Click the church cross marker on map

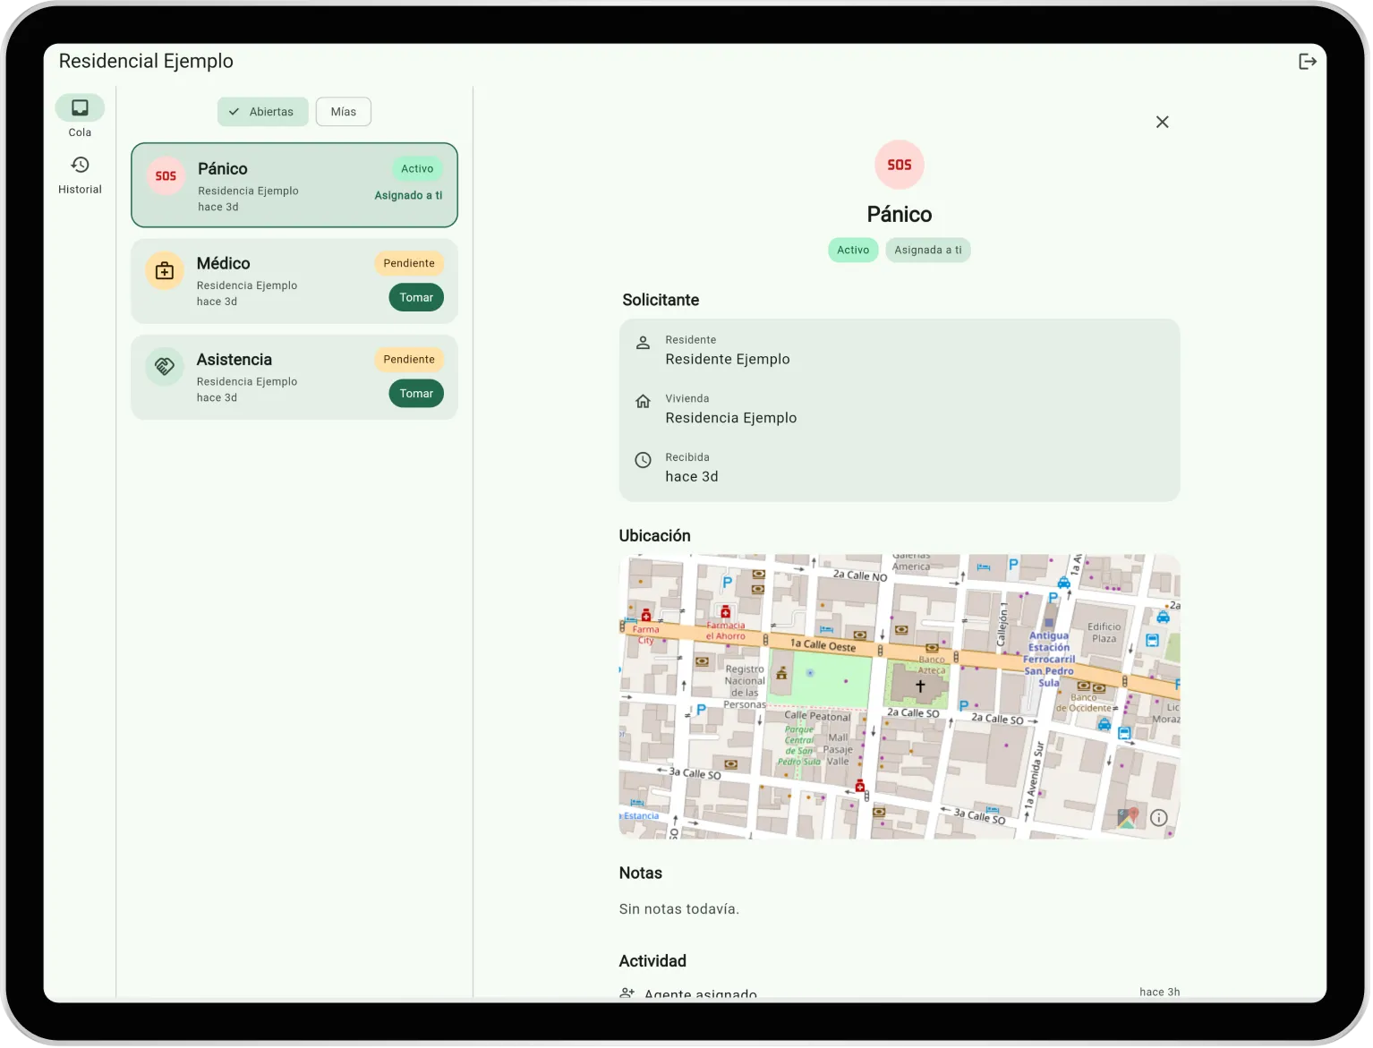920,686
